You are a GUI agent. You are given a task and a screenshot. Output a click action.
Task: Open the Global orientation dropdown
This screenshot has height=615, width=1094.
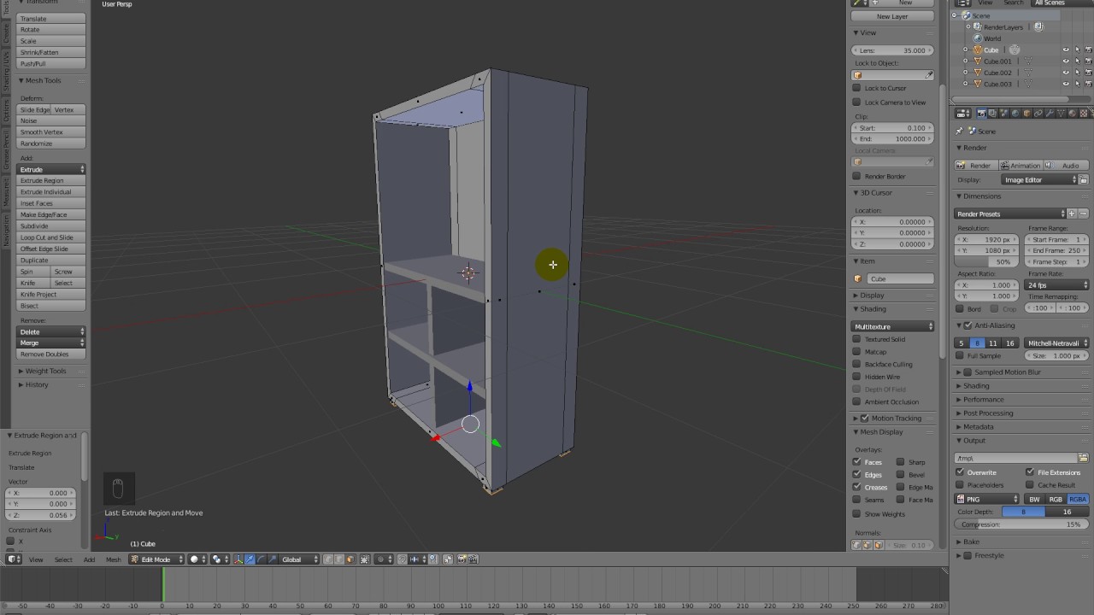[299, 559]
